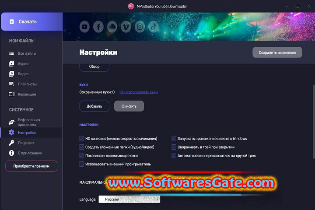The height and width of the screenshot is (210, 315).
Task: Click the key icon beside Лицензия
Action: coord(11,143)
